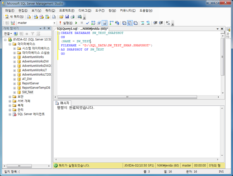
Task: Open file with folder icon
Action: pyautogui.click(x=61, y=17)
